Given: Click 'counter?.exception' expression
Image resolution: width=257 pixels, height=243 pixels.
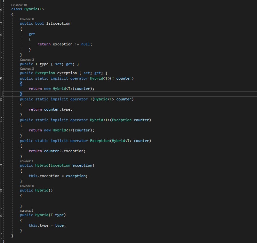Looking at the screenshot, I should [x=64, y=151].
